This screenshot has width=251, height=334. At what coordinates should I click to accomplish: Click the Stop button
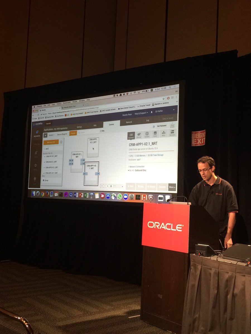[x=141, y=186]
